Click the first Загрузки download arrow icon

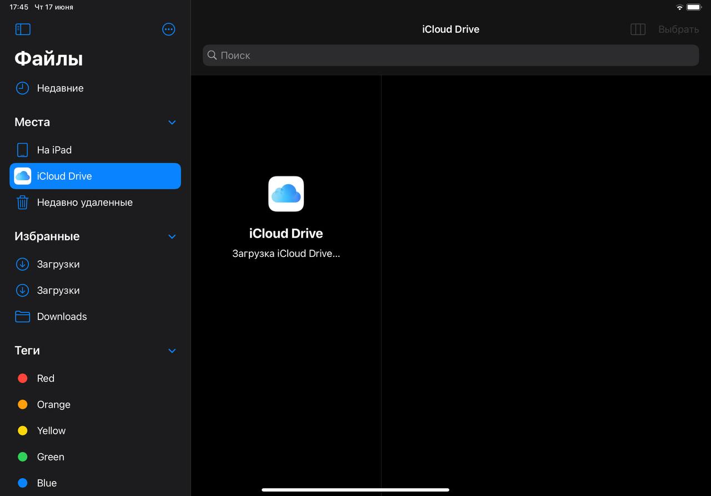[x=22, y=264]
